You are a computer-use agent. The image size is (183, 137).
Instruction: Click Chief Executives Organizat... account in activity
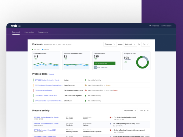93,132
